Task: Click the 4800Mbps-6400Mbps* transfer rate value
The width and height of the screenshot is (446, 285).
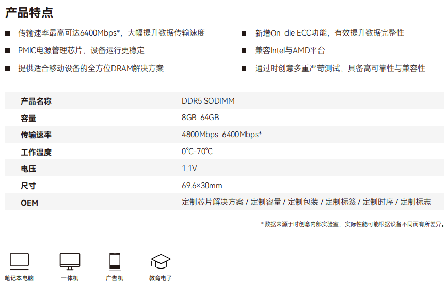Action: pyautogui.click(x=221, y=135)
